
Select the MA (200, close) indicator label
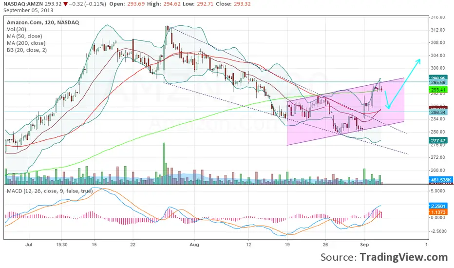[x=26, y=43]
